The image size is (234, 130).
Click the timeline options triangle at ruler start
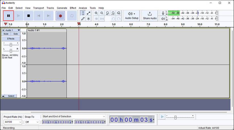click(5, 24)
